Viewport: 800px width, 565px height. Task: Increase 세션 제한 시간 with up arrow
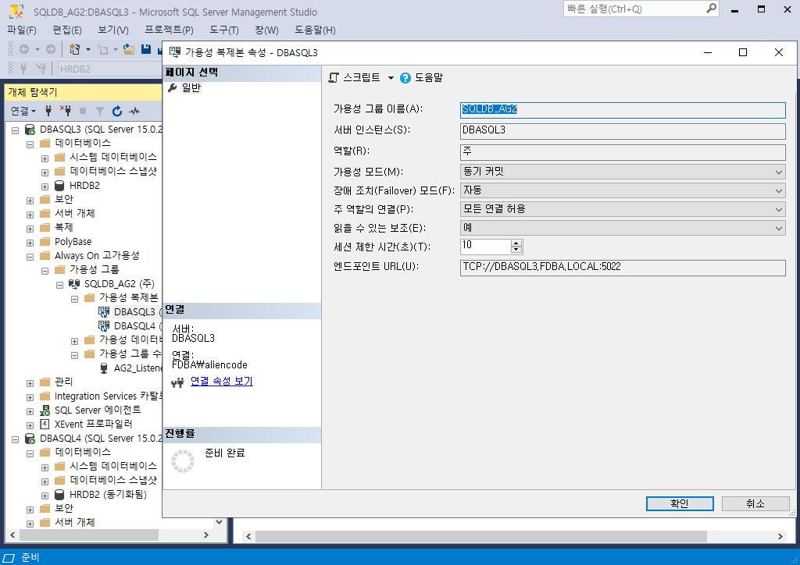pyautogui.click(x=516, y=243)
